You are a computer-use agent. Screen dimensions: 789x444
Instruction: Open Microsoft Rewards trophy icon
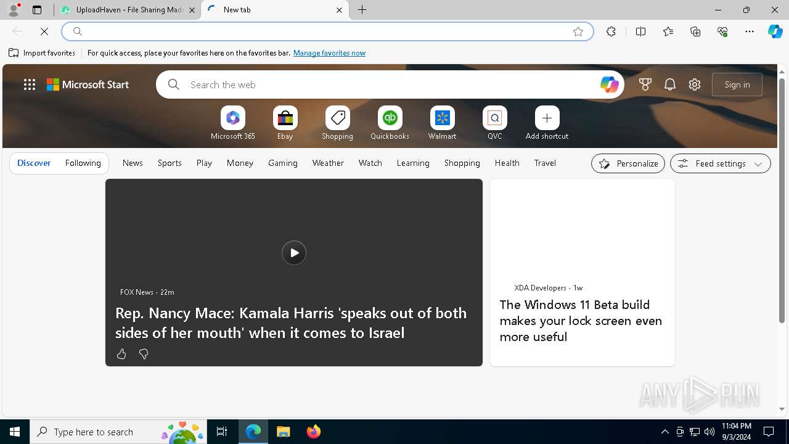(x=645, y=84)
